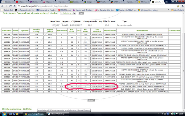Open the MARCA.com bookmark

(x=64, y=10)
